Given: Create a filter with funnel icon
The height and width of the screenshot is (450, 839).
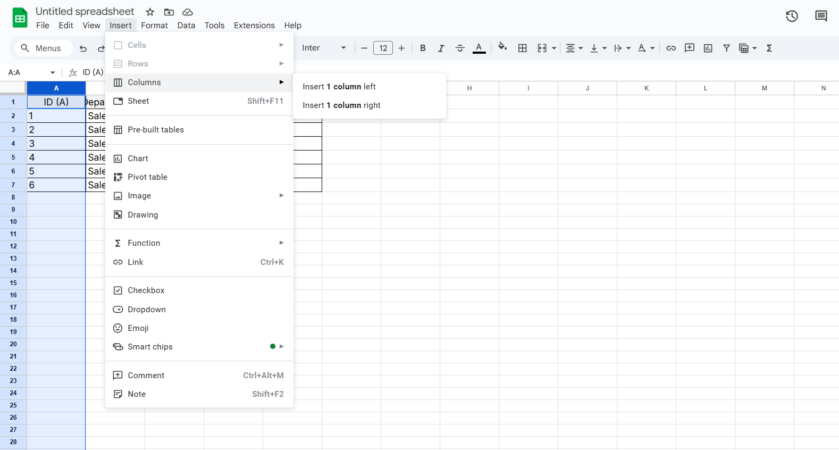Looking at the screenshot, I should 726,48.
